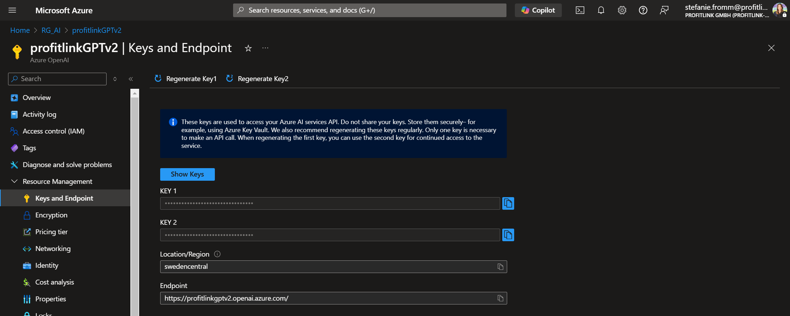
Task: Go to RG_AI breadcrumb
Action: tap(51, 30)
